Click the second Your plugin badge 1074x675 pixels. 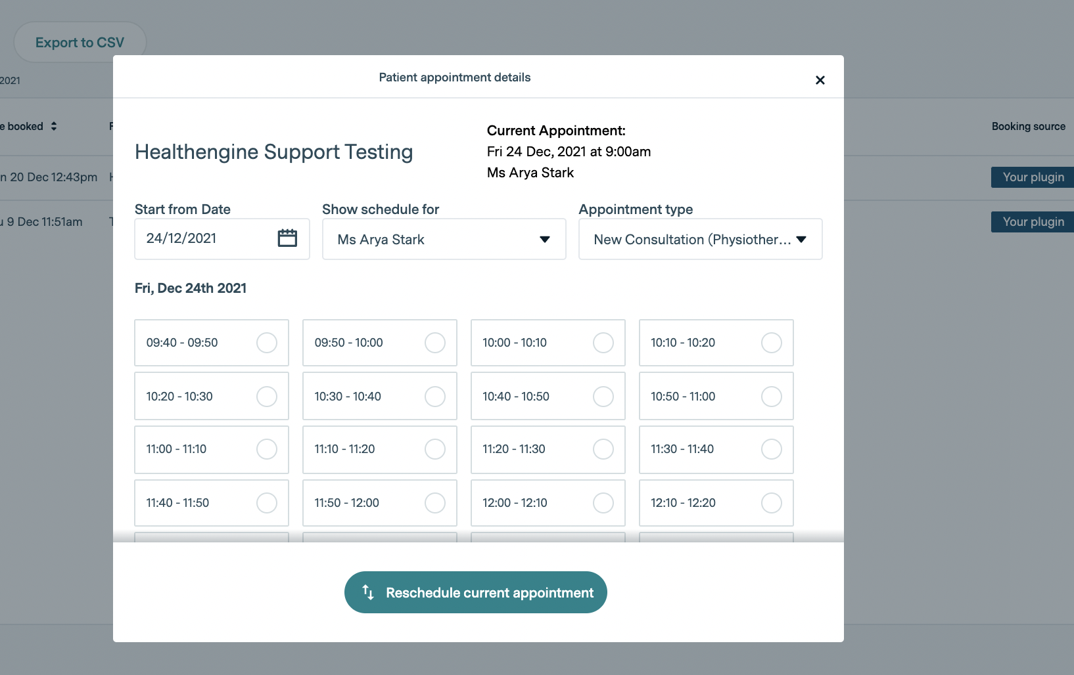1033,222
